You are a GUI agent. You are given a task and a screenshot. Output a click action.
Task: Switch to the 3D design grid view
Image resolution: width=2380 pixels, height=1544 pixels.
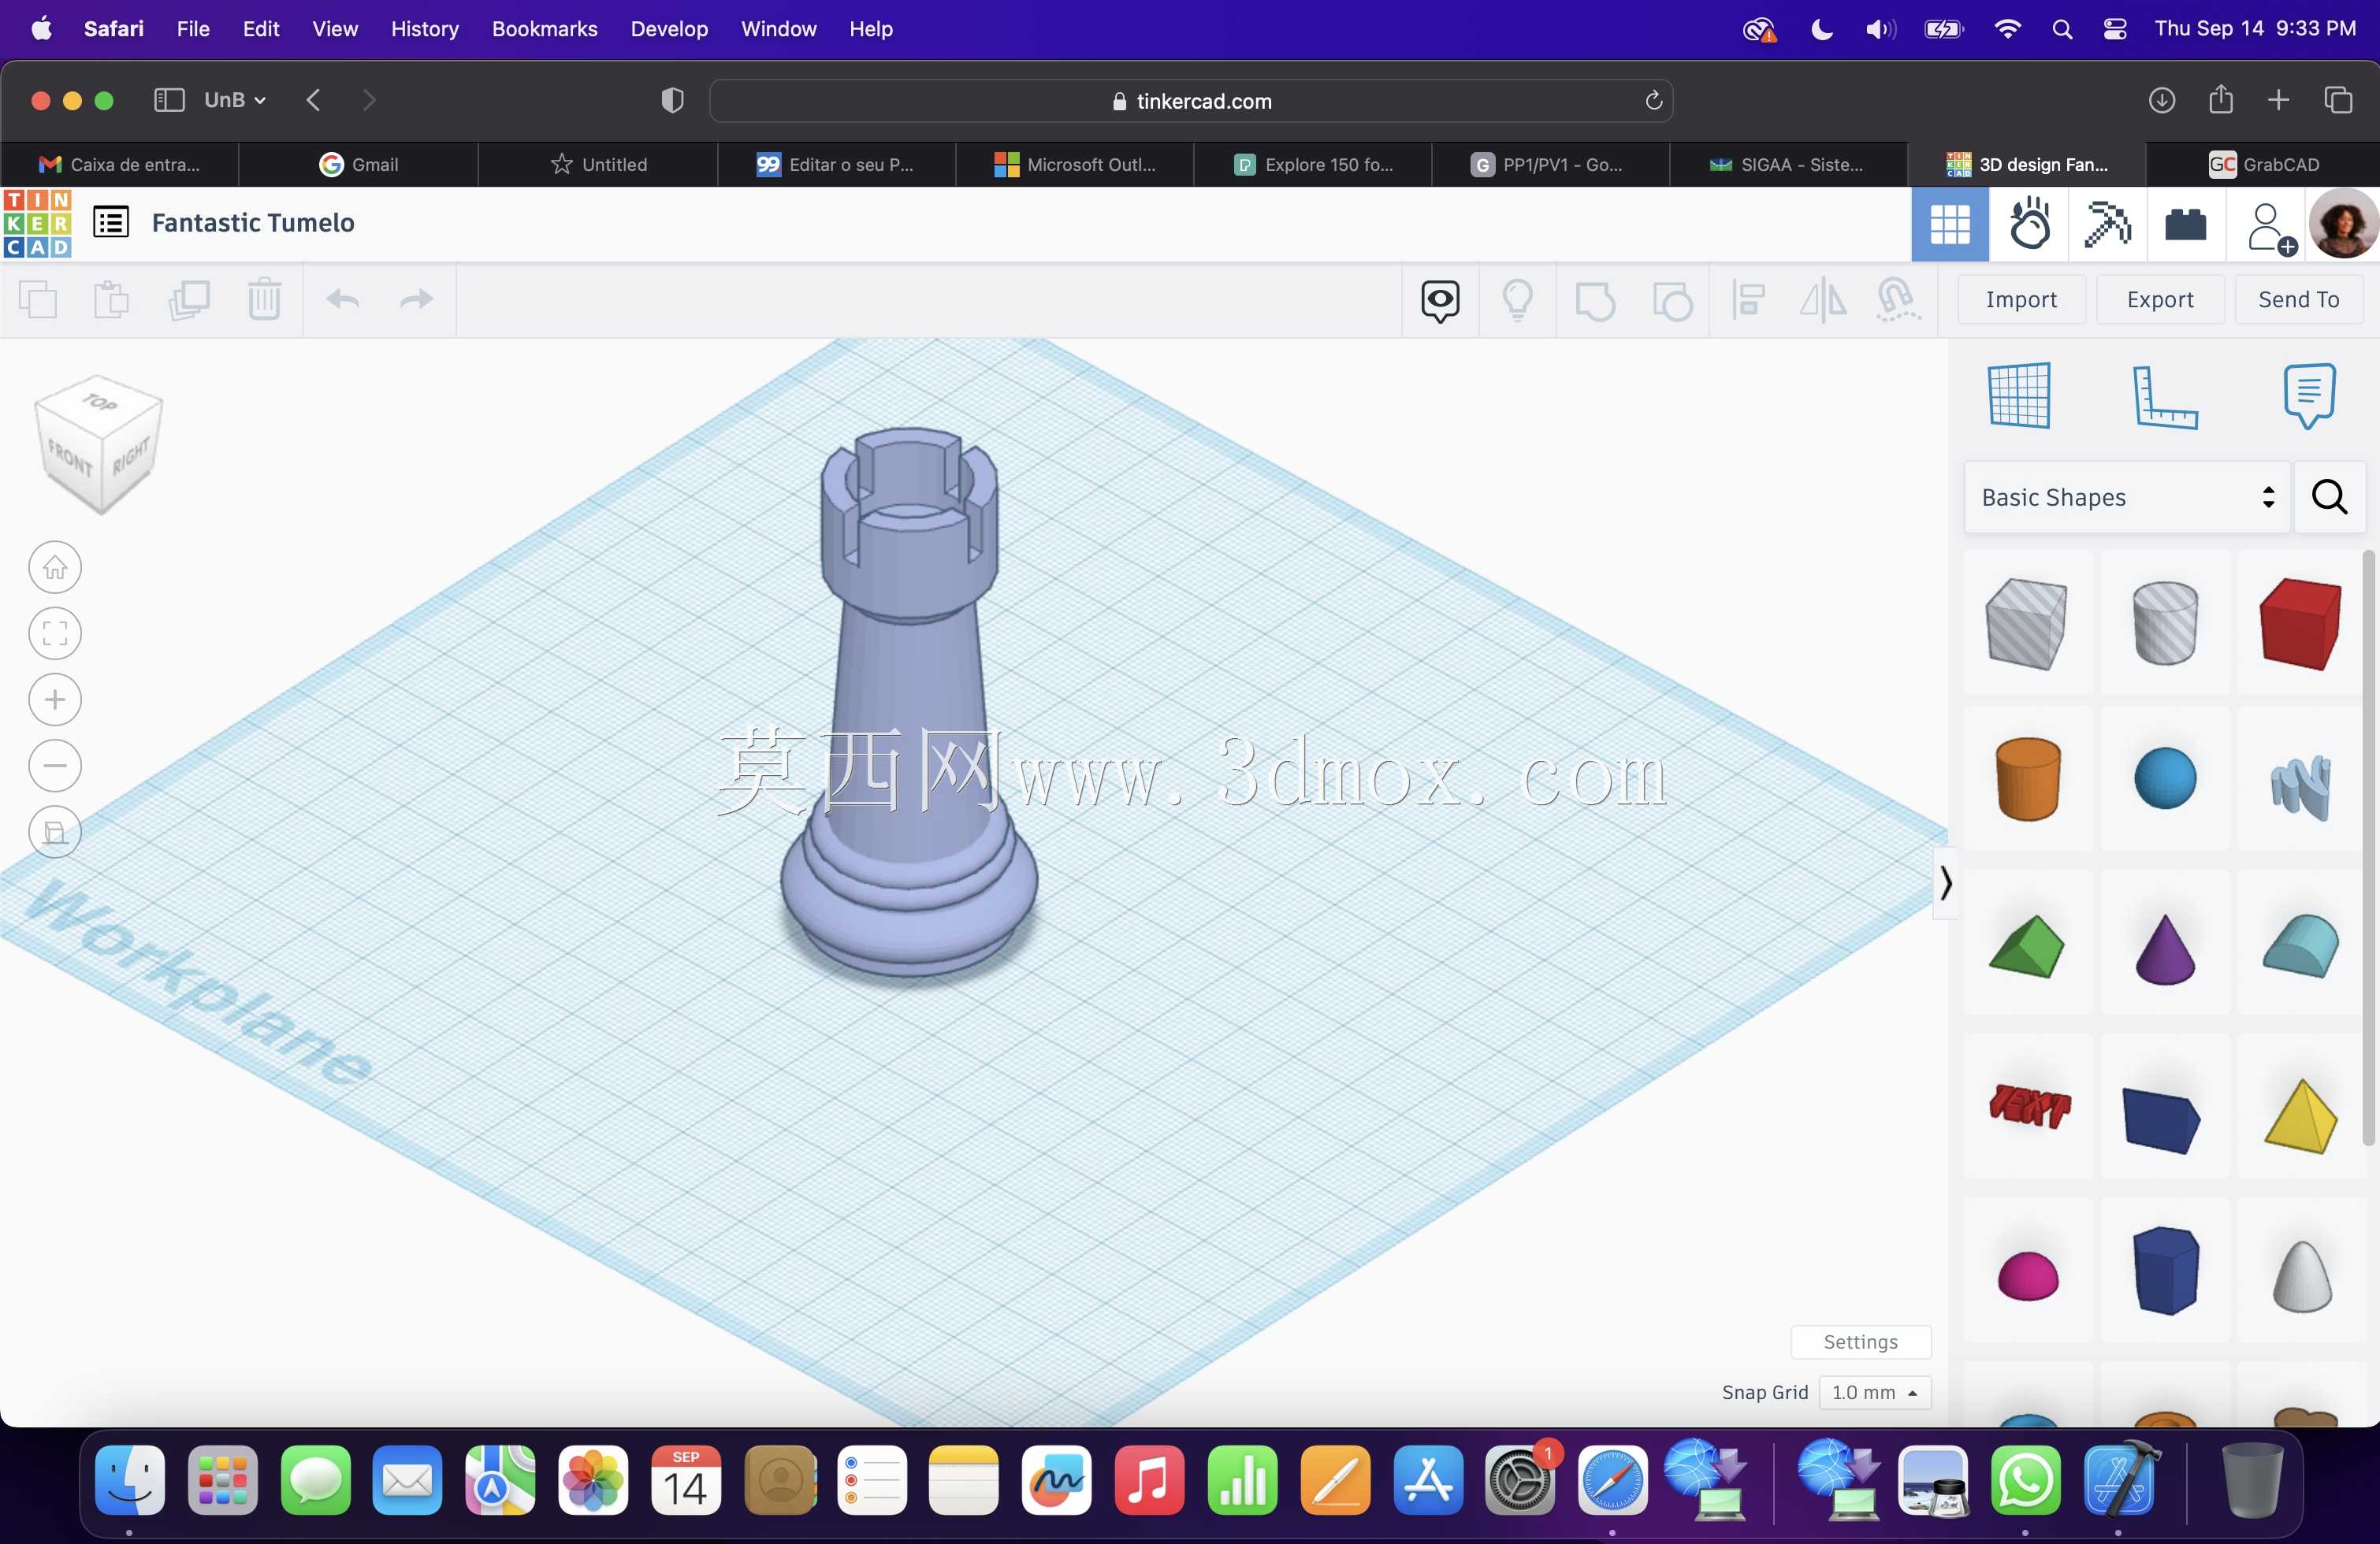coord(1950,225)
